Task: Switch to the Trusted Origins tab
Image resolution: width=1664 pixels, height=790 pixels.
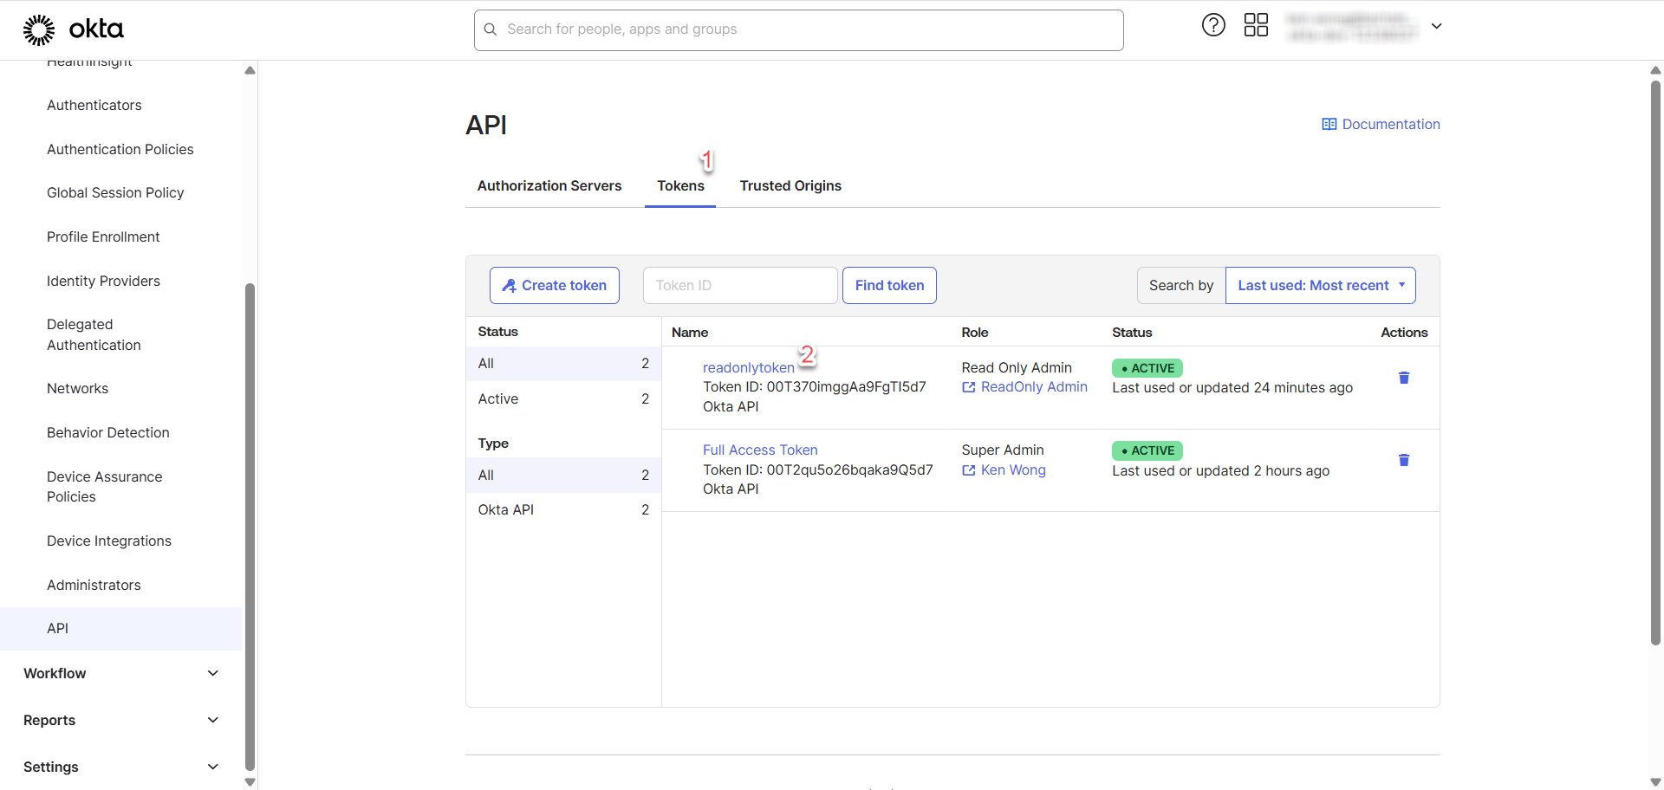Action: pyautogui.click(x=790, y=185)
